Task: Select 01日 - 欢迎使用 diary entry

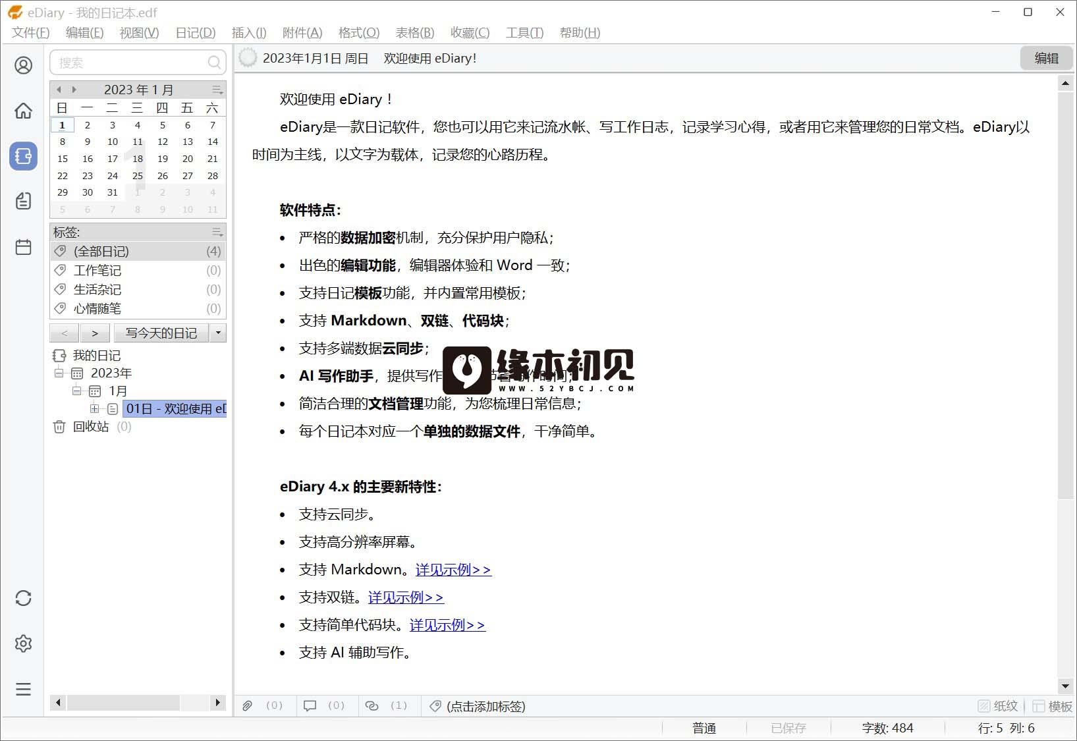Action: coord(175,408)
